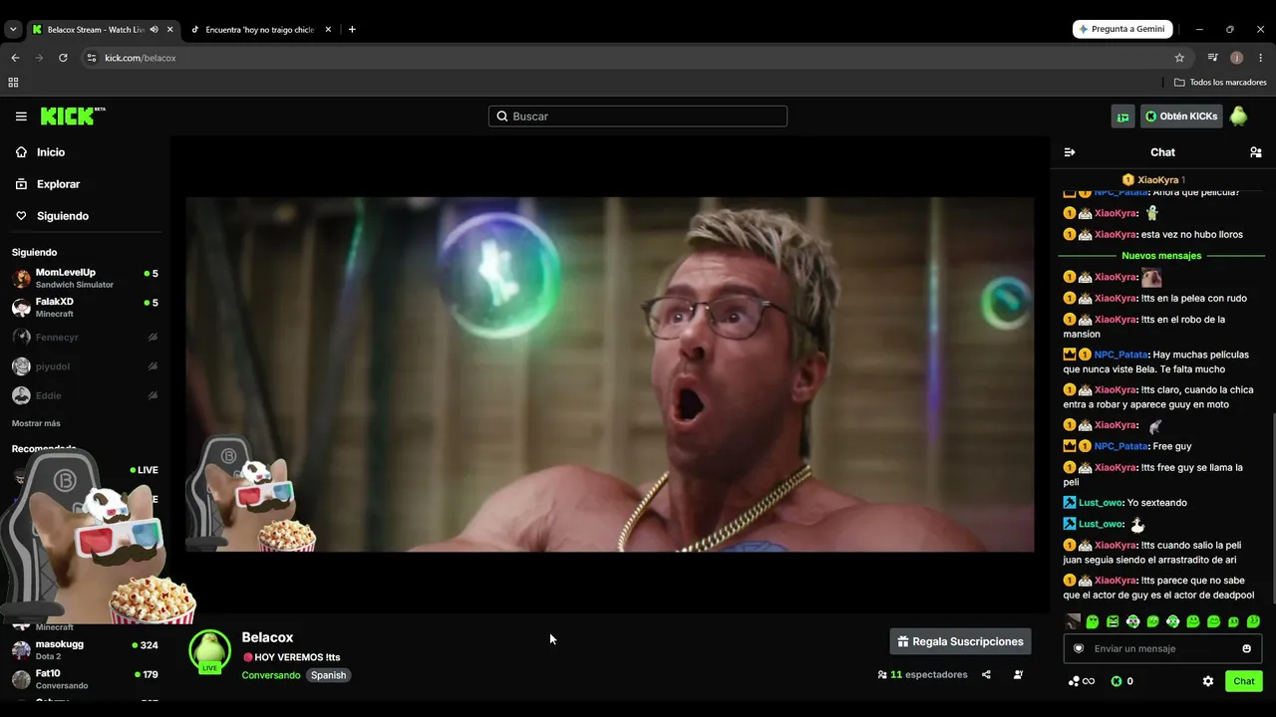Screen dimensions: 1276x717
Task: Go back in the browser
Action: coord(15,58)
